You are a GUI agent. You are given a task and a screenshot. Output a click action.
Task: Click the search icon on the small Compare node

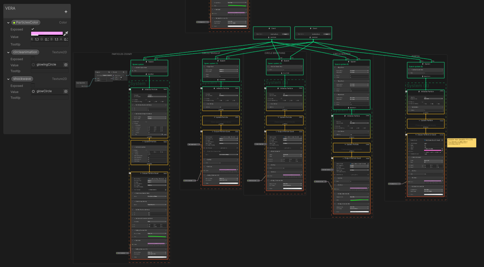pyautogui.click(x=109, y=72)
